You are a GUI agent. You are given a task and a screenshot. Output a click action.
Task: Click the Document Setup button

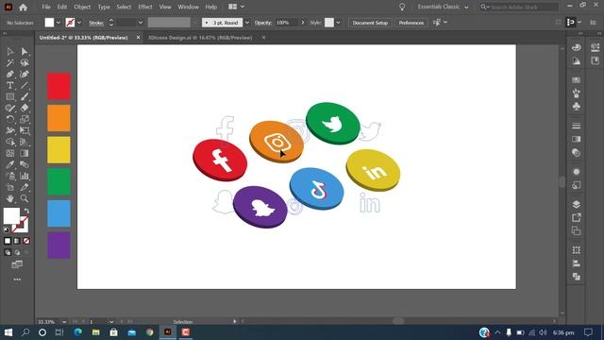(370, 23)
